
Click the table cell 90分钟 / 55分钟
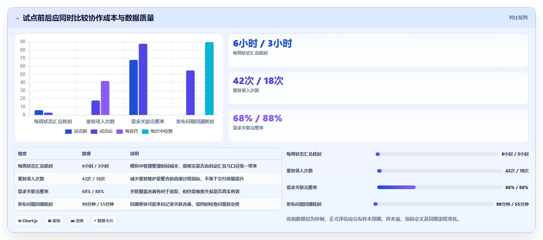98,204
